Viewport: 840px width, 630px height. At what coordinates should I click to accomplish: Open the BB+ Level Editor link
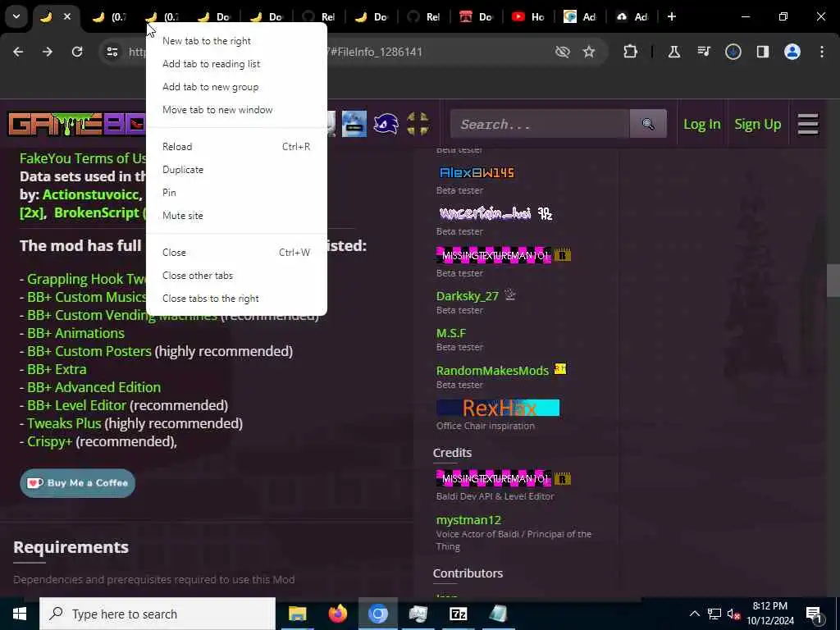point(76,405)
